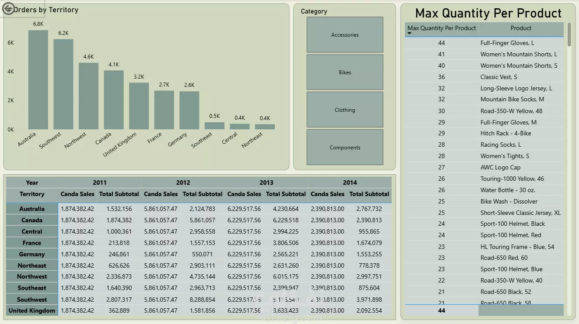Click the product table vertical scrollbar
579x324 pixels.
pos(569,34)
